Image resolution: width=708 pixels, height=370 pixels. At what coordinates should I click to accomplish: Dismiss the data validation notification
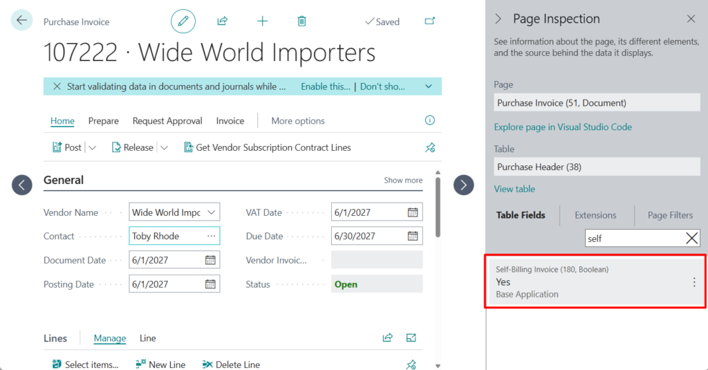55,86
